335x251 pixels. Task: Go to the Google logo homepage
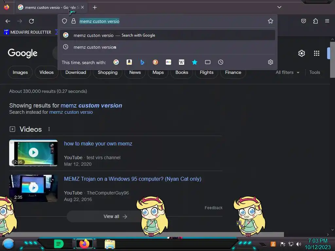[23, 53]
